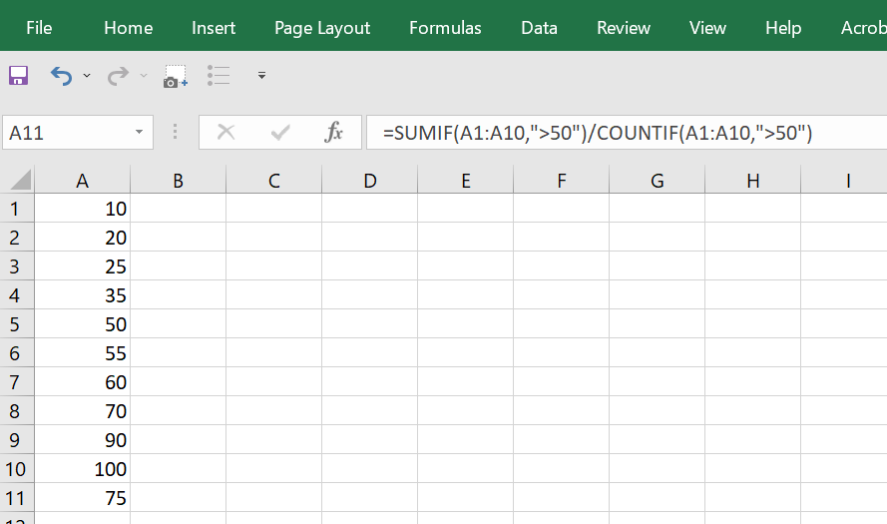Image resolution: width=887 pixels, height=524 pixels.
Task: Click cell containing 90
Action: point(82,440)
